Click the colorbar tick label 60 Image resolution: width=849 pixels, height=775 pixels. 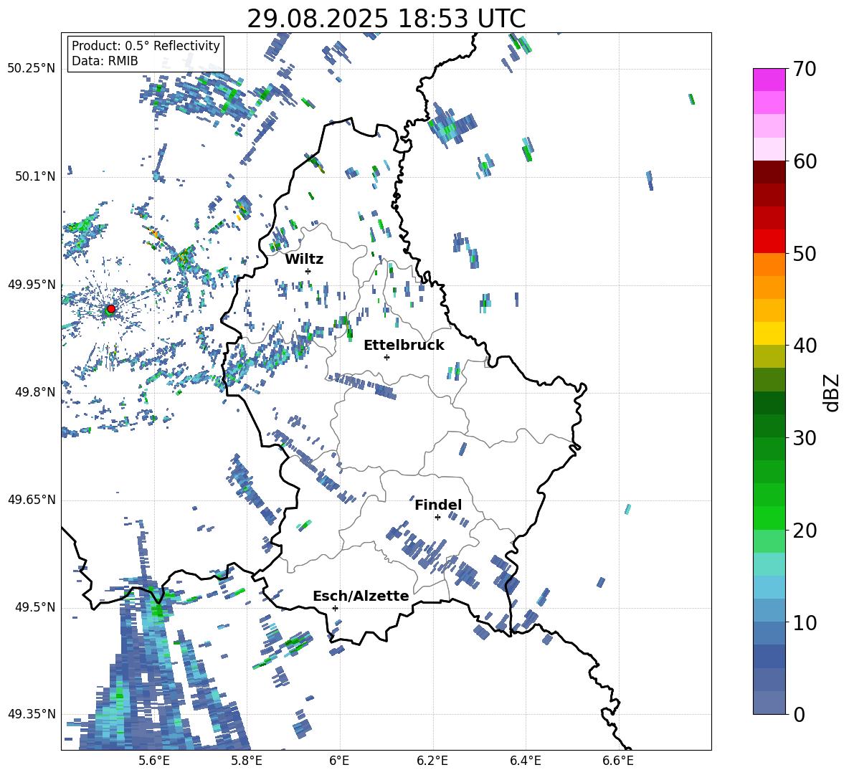805,161
